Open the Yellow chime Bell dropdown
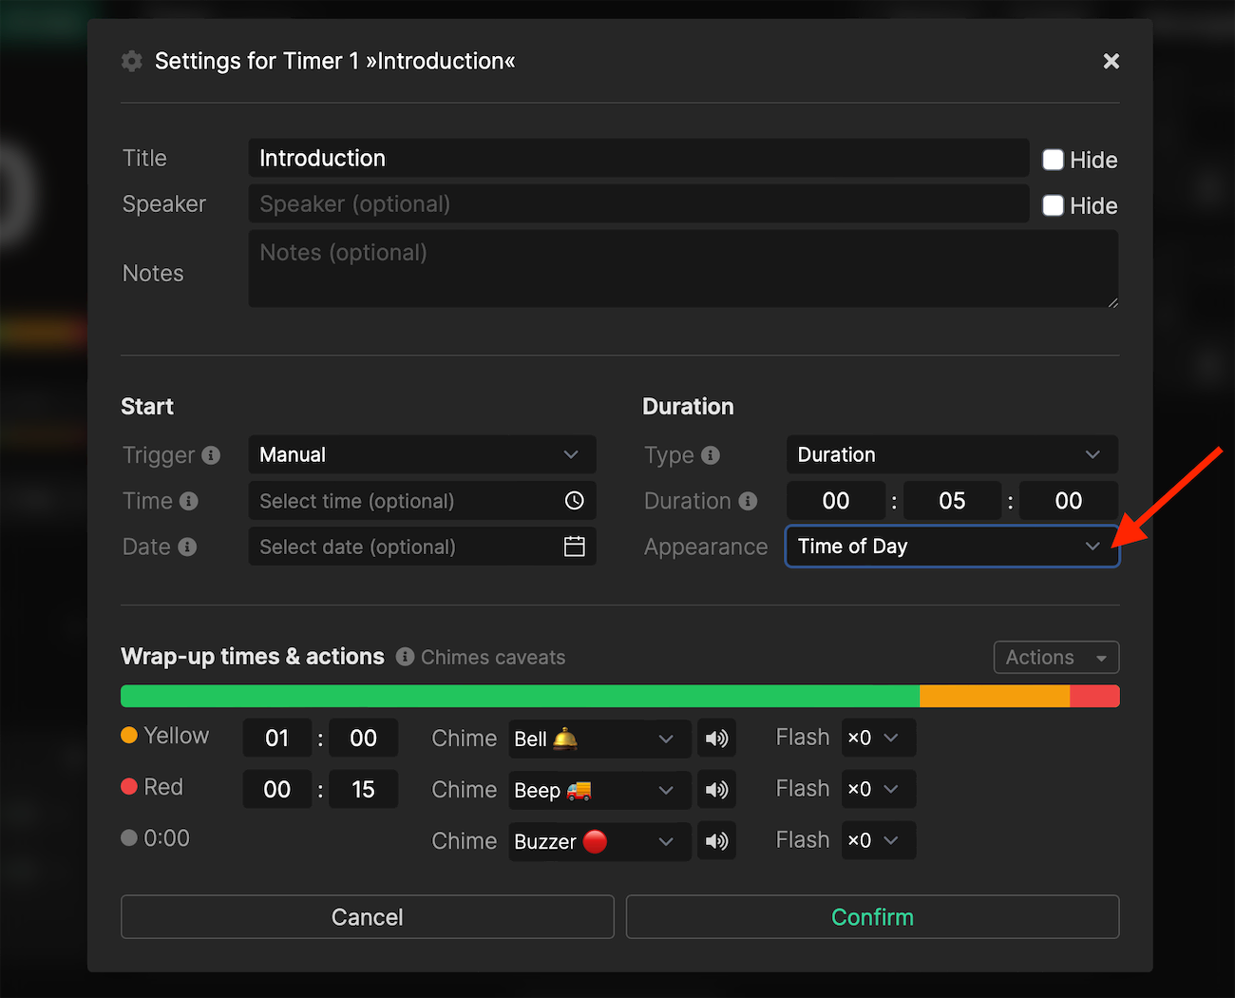Image resolution: width=1235 pixels, height=998 pixels. point(598,739)
